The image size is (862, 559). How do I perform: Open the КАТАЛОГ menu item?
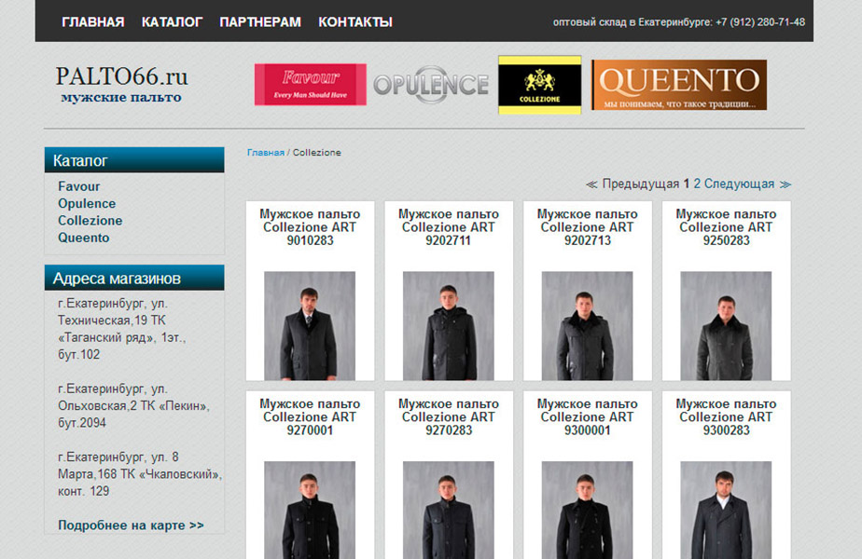click(172, 22)
